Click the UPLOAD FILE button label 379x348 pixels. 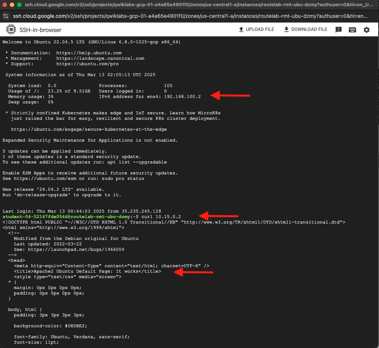click(x=260, y=29)
